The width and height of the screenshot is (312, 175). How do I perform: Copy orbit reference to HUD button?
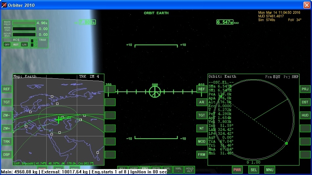click(x=305, y=115)
